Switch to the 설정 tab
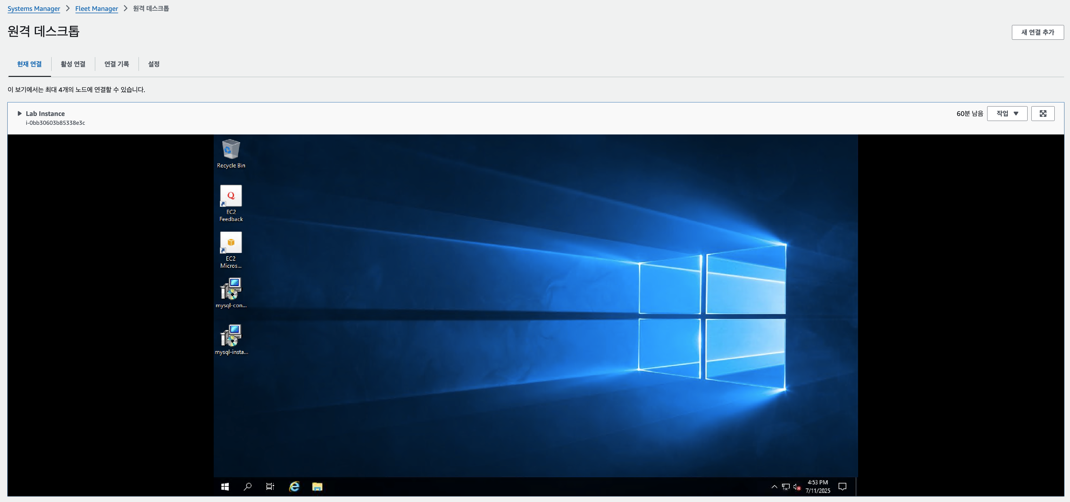This screenshot has width=1070, height=502. pyautogui.click(x=154, y=64)
